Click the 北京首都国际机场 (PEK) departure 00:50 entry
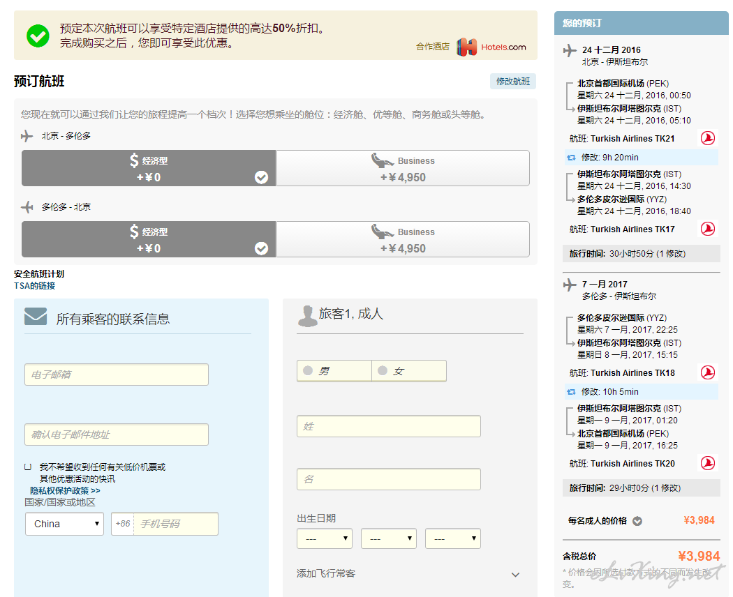This screenshot has height=597, width=733. pyautogui.click(x=633, y=89)
